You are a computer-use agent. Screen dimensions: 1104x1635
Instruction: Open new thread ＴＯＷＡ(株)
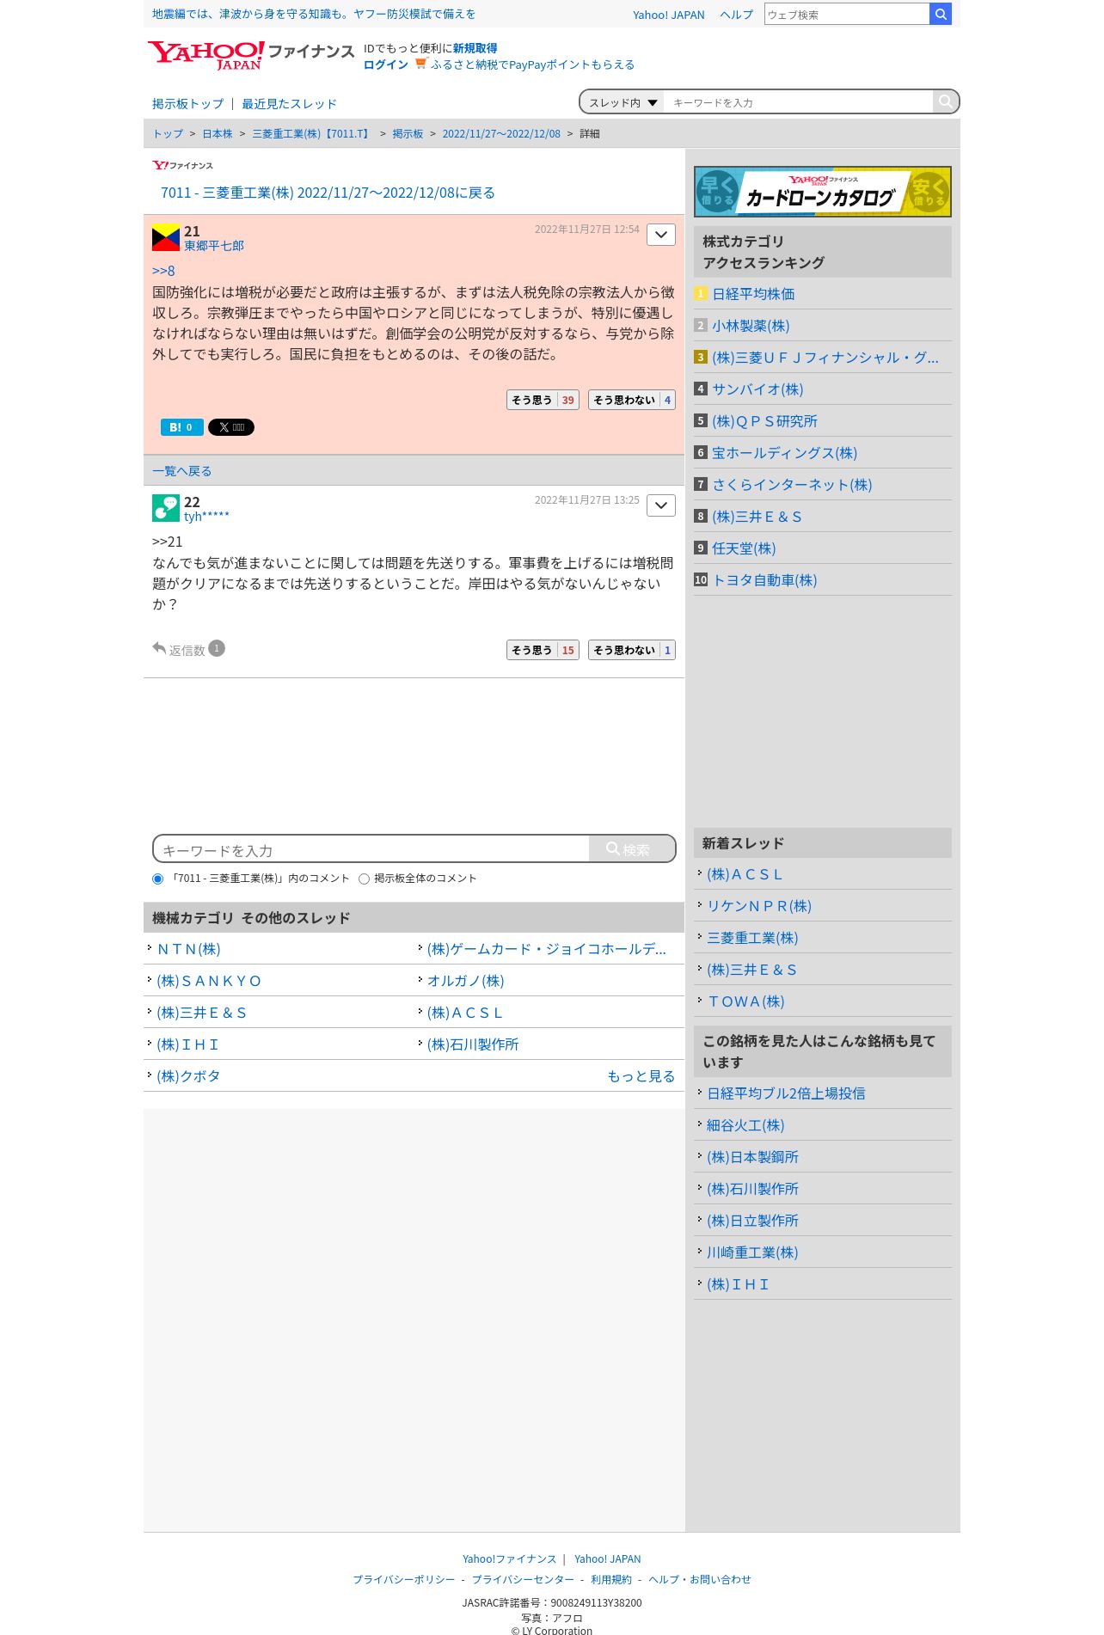click(745, 1001)
